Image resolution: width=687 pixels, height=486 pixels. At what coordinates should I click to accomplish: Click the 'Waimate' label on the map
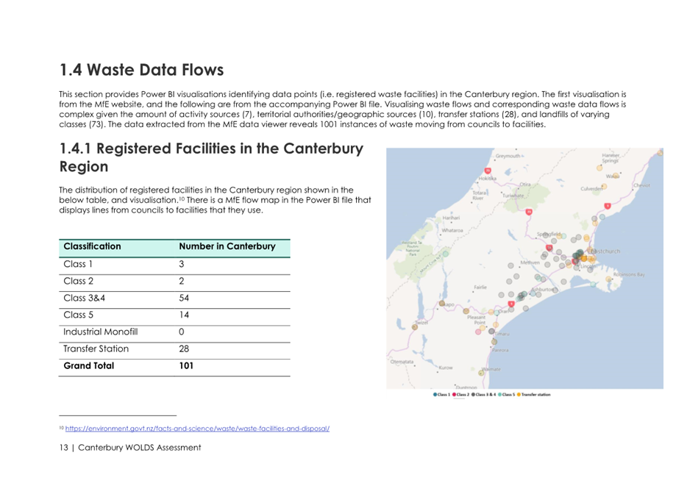click(491, 369)
